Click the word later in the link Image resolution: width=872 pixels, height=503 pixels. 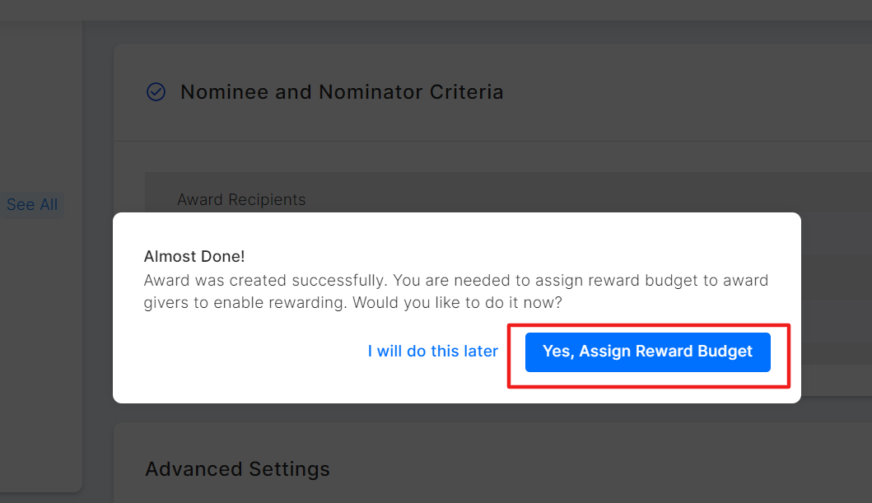pos(481,352)
